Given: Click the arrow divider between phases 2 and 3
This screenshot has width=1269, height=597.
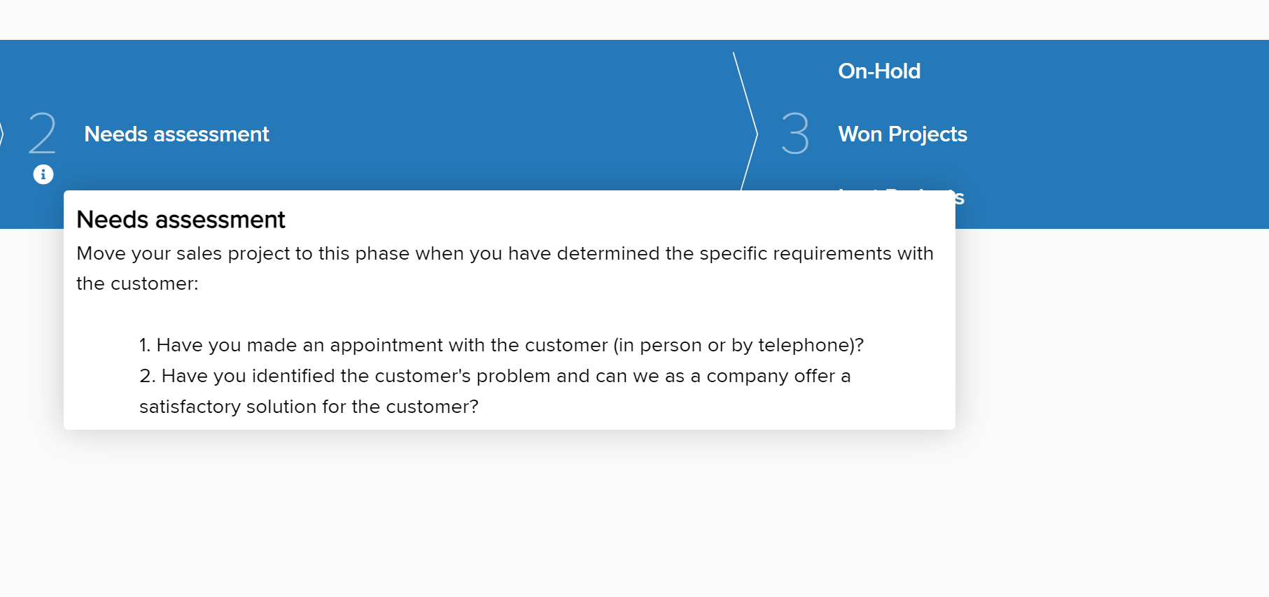Looking at the screenshot, I should (745, 121).
